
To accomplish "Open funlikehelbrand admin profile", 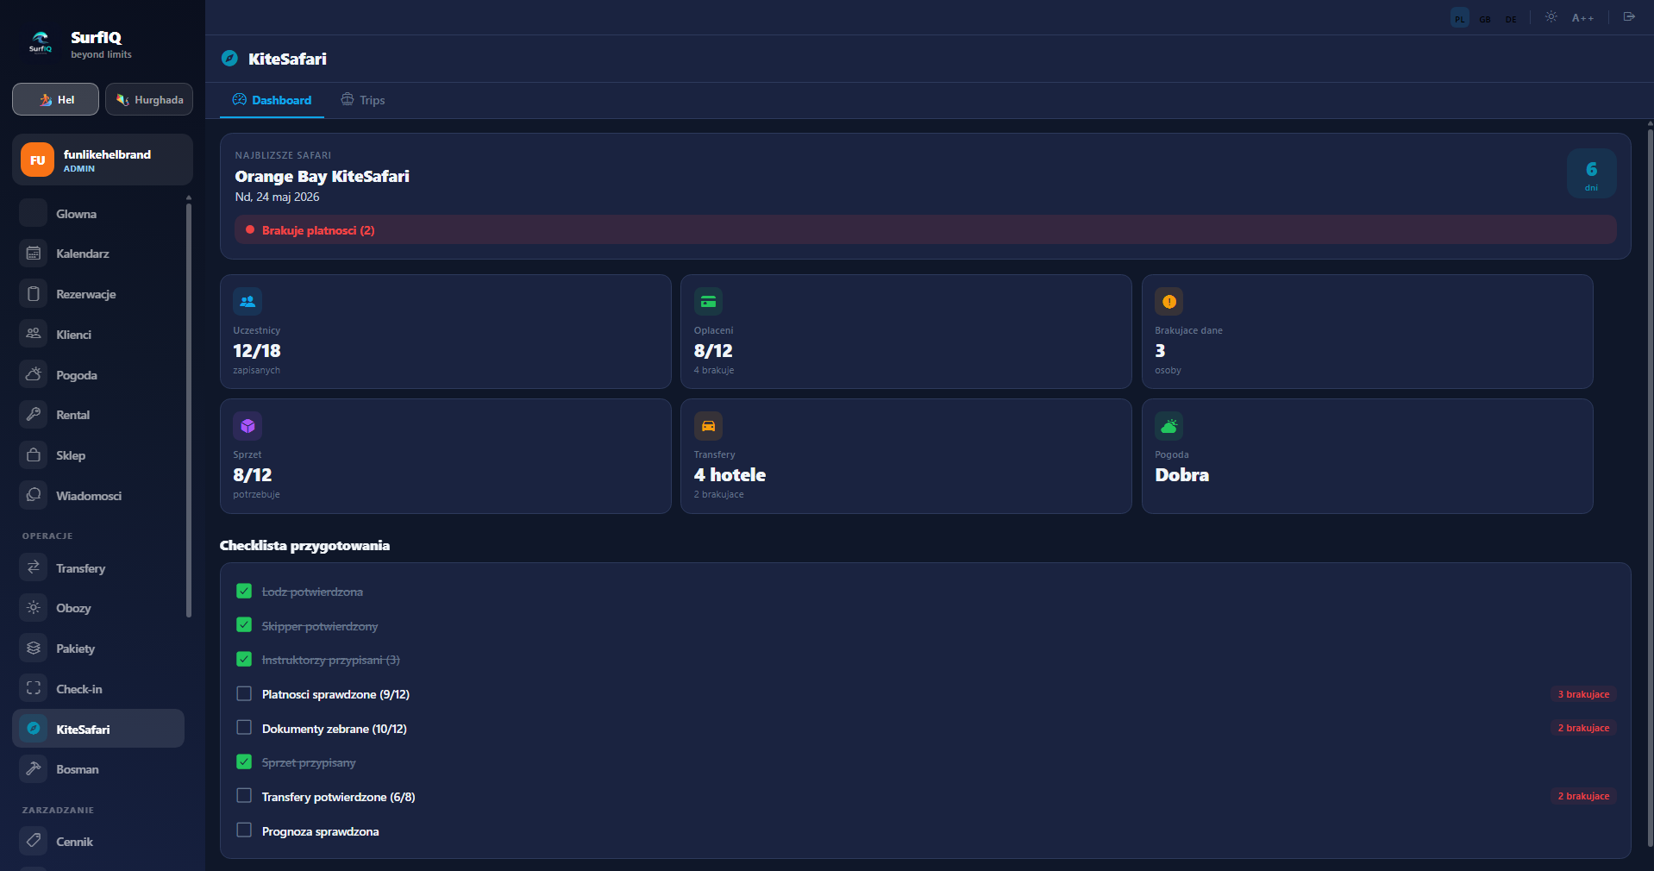I will pos(103,160).
